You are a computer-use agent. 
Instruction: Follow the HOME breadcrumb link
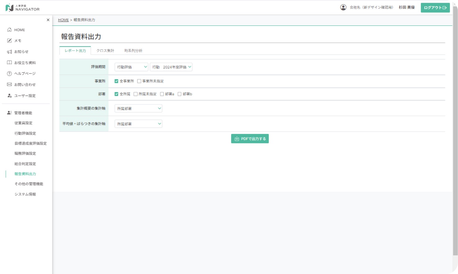click(x=63, y=20)
